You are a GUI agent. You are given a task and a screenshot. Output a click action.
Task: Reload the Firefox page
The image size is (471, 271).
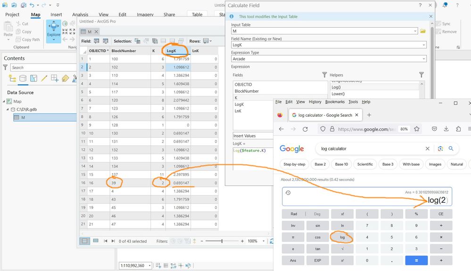[x=305, y=129]
